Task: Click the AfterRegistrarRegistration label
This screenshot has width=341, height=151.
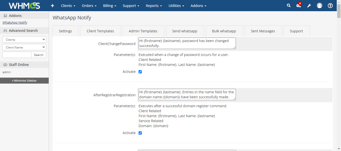Action: pos(114,95)
